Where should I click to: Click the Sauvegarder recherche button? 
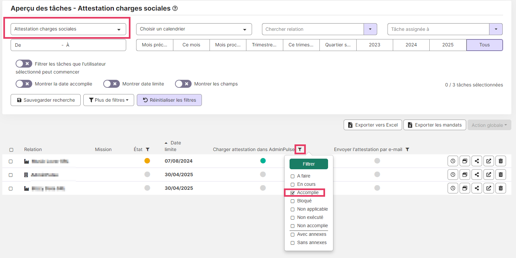pyautogui.click(x=45, y=100)
